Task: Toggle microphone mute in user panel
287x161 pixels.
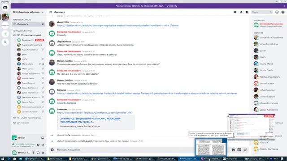Action: 33,153
